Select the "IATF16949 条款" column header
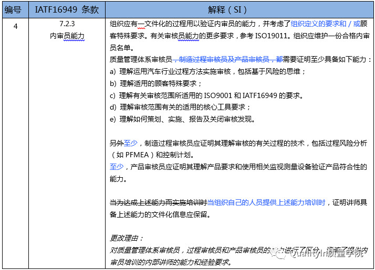 [66, 10]
